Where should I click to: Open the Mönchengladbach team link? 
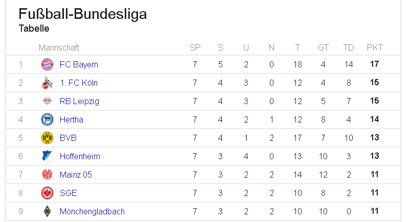[x=92, y=211]
